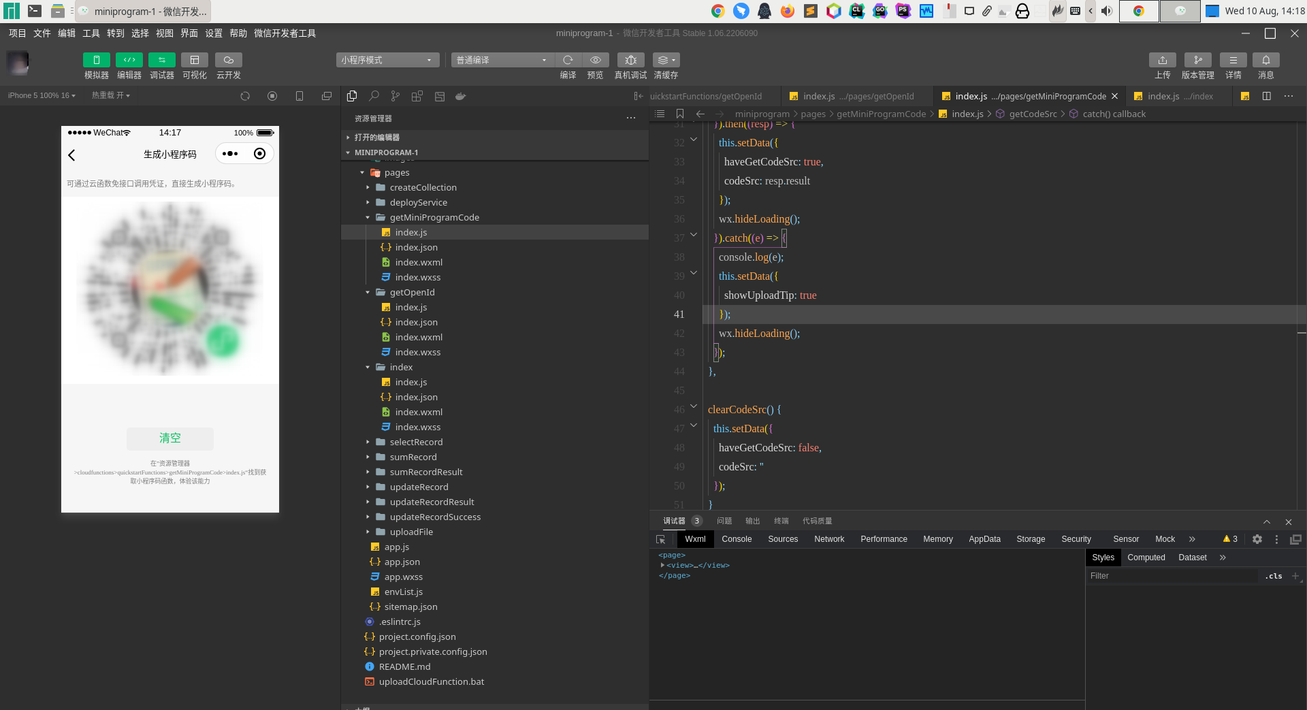This screenshot has width=1307, height=710.
Task: Collapse the getMiniProgramCode folder
Action: click(495, 217)
